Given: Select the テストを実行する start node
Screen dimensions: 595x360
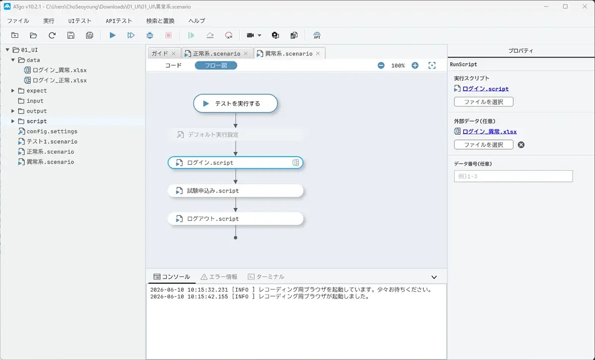Looking at the screenshot, I should (x=235, y=104).
